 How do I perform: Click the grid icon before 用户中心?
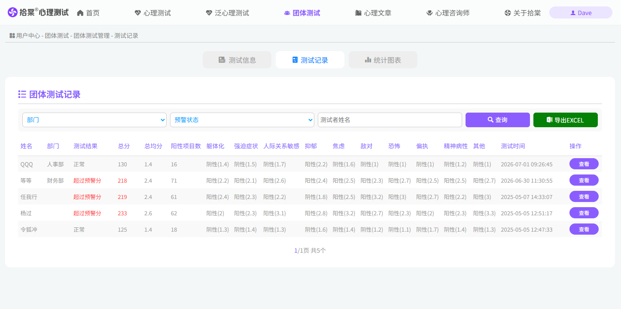pyautogui.click(x=12, y=36)
